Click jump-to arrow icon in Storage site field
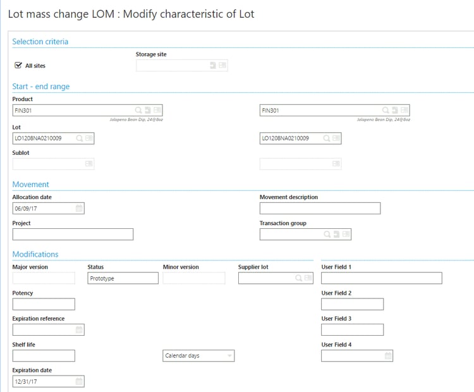The width and height of the screenshot is (474, 392). pos(213,65)
